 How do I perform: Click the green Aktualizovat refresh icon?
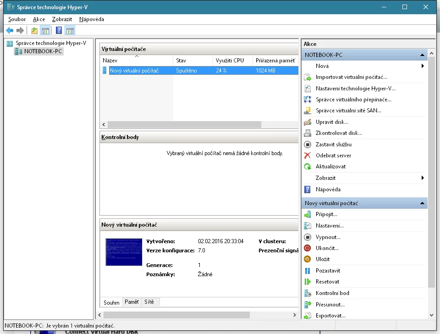coord(308,167)
